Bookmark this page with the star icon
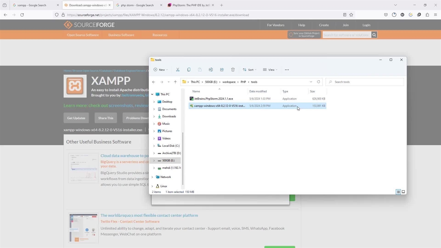Image resolution: width=441 pixels, height=248 pixels. tap(351, 15)
